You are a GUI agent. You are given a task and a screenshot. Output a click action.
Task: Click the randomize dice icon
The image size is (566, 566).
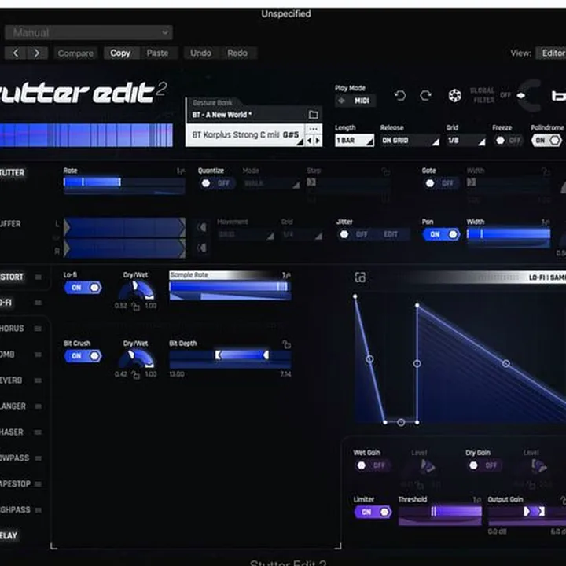(454, 96)
